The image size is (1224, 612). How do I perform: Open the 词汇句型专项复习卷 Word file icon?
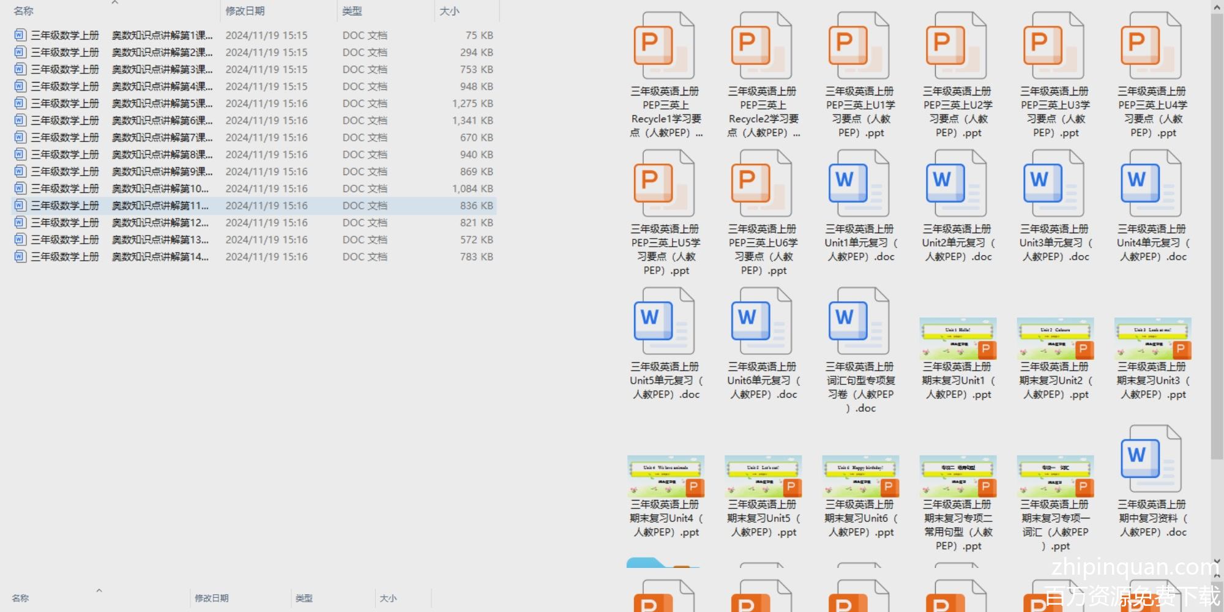tap(859, 321)
